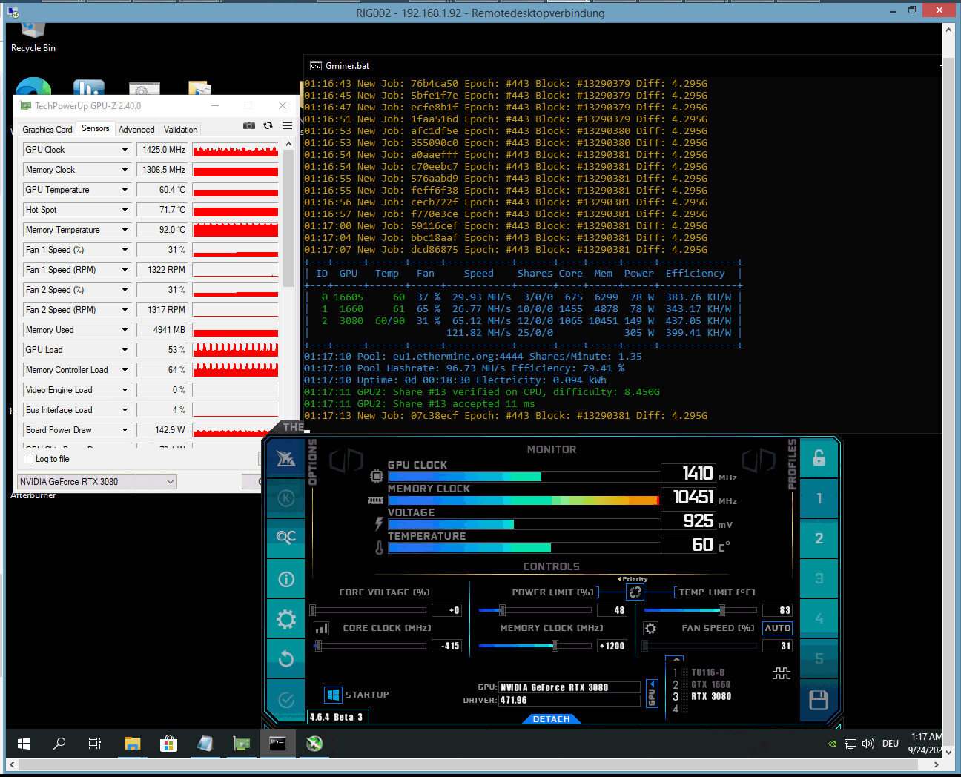
Task: Open the GPU-Z Validation tab
Action: (181, 130)
